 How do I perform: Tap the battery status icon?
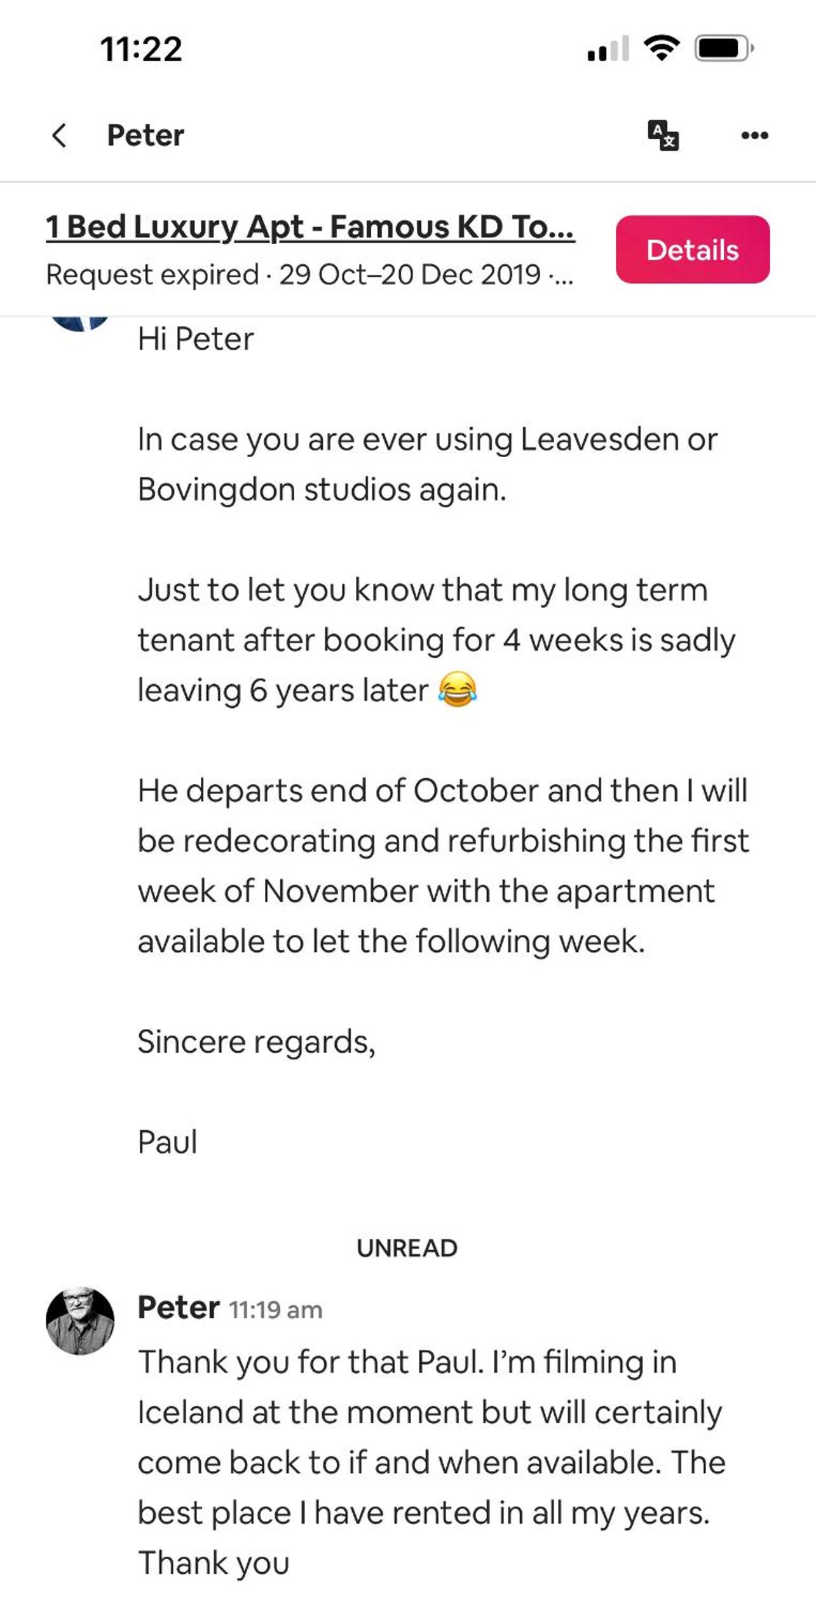point(724,48)
